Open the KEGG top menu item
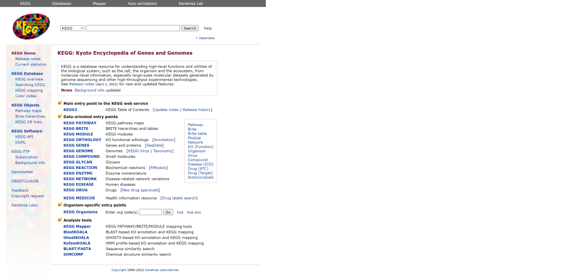Viewport: 580px width, 279px height. (x=25, y=3)
